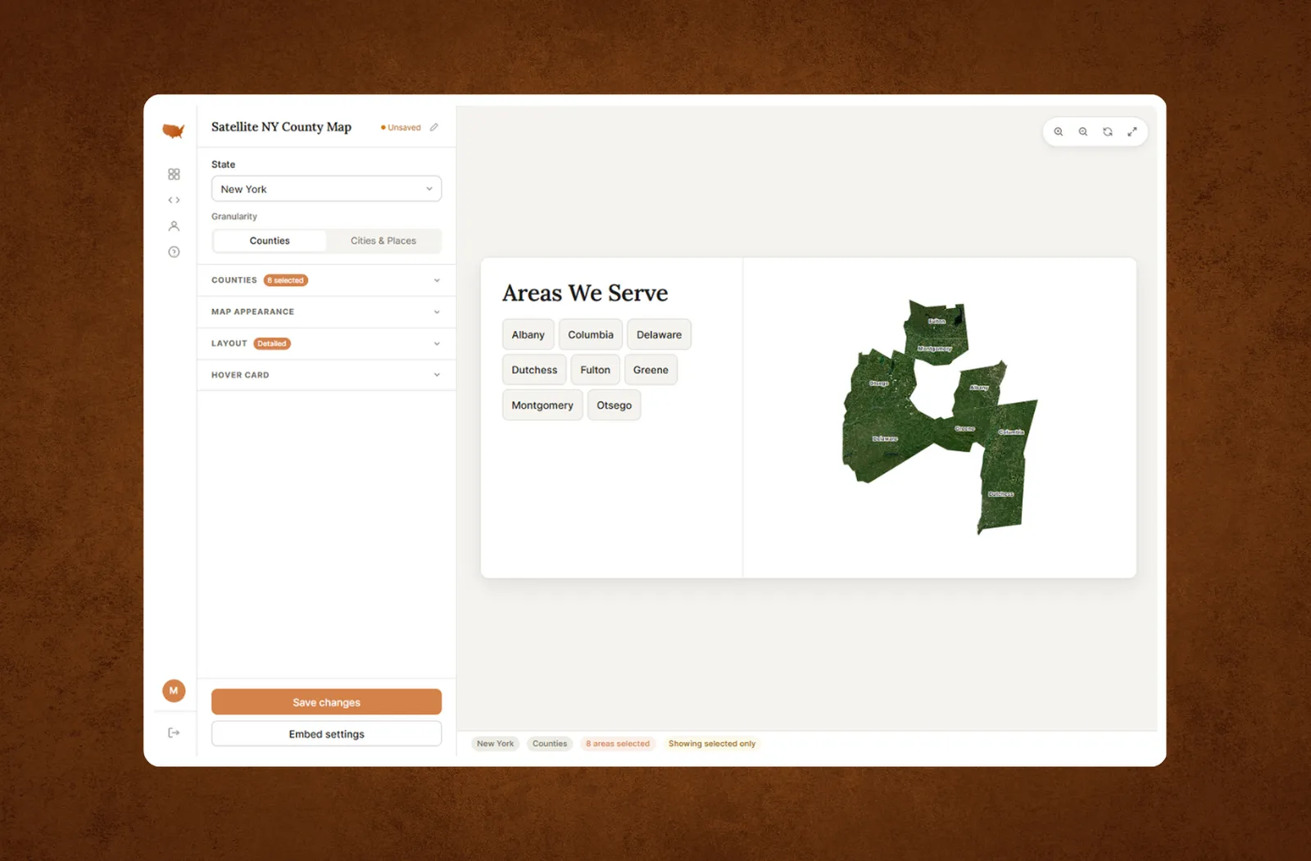Expand the Layout section
Viewport: 1311px width, 861px height.
tap(326, 344)
